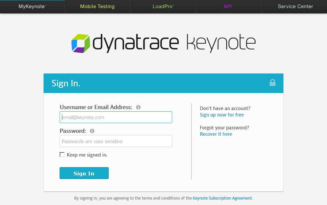
Task: Switch to the Mobile Testing tab
Action: pos(97,6)
